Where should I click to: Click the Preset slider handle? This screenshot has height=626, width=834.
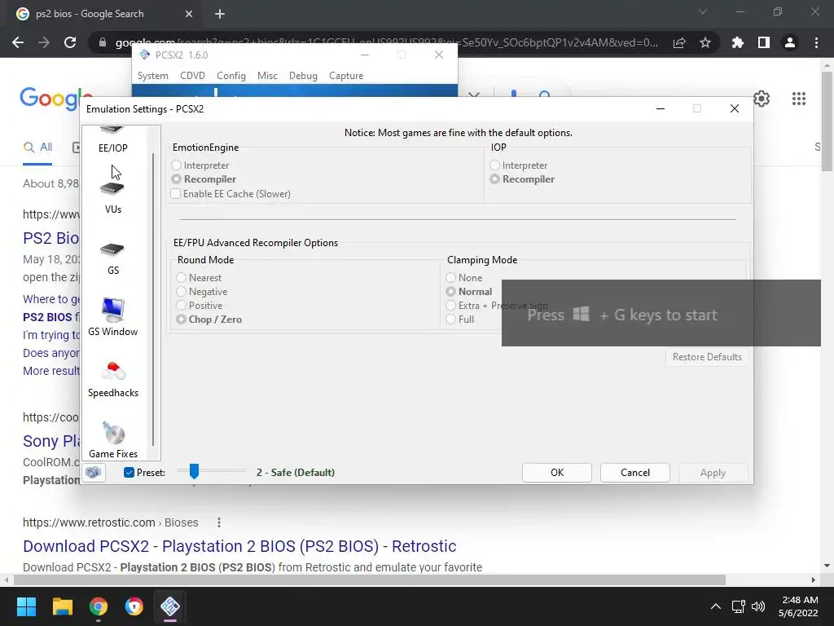point(194,472)
